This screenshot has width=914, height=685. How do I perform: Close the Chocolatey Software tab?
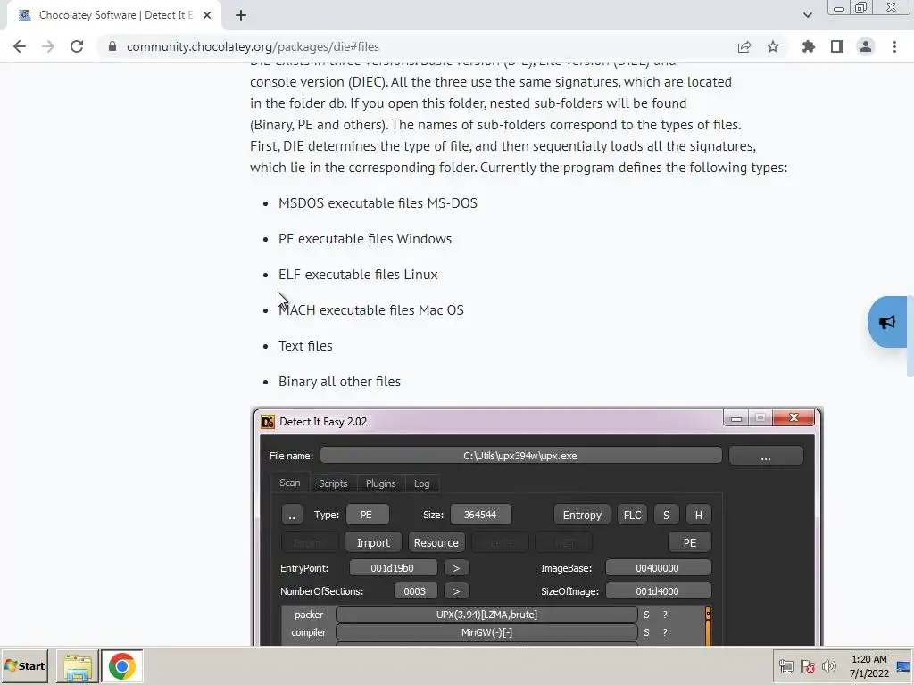(207, 15)
